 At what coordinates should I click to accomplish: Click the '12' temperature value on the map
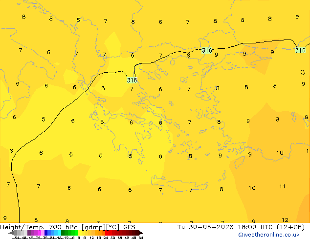285,220
